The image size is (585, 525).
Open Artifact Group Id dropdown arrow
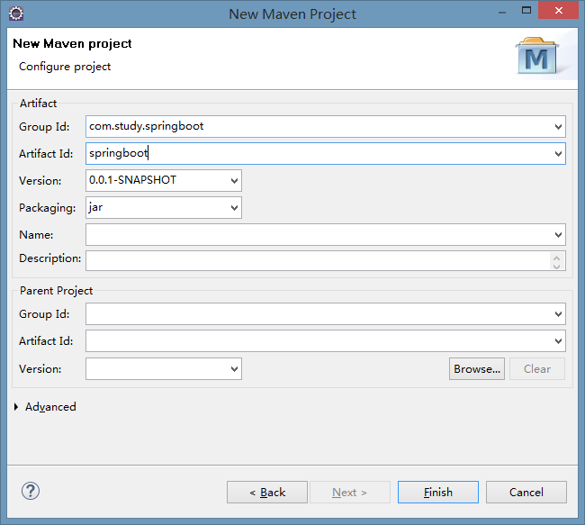(558, 127)
